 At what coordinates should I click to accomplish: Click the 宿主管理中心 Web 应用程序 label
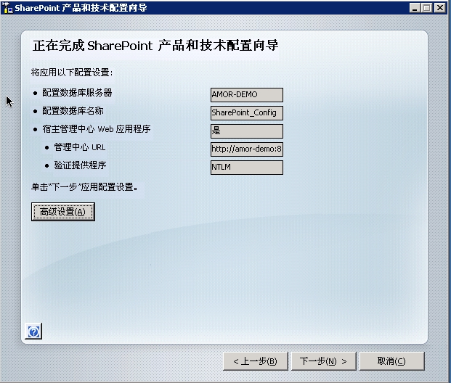(x=97, y=129)
